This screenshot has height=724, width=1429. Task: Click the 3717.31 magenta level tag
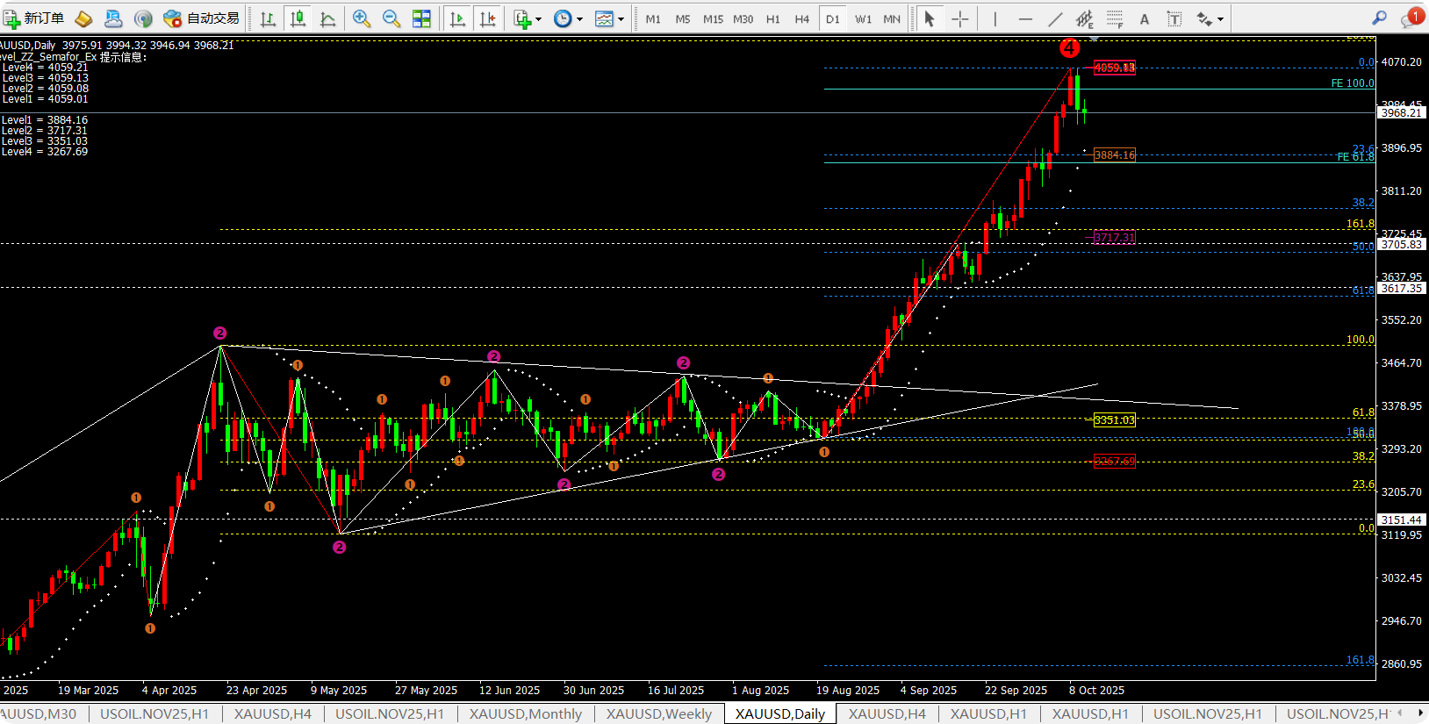[1114, 237]
